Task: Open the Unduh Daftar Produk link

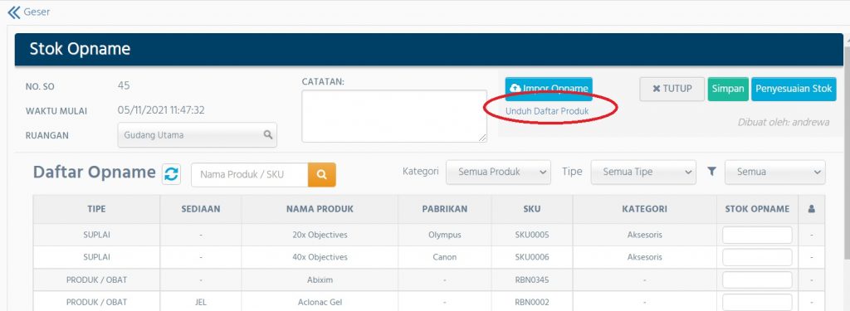Action: tap(547, 110)
